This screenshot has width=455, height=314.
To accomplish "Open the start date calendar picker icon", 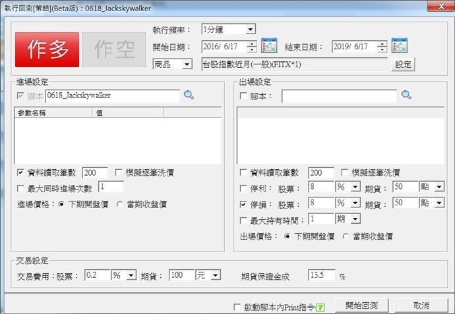I will click(x=268, y=46).
